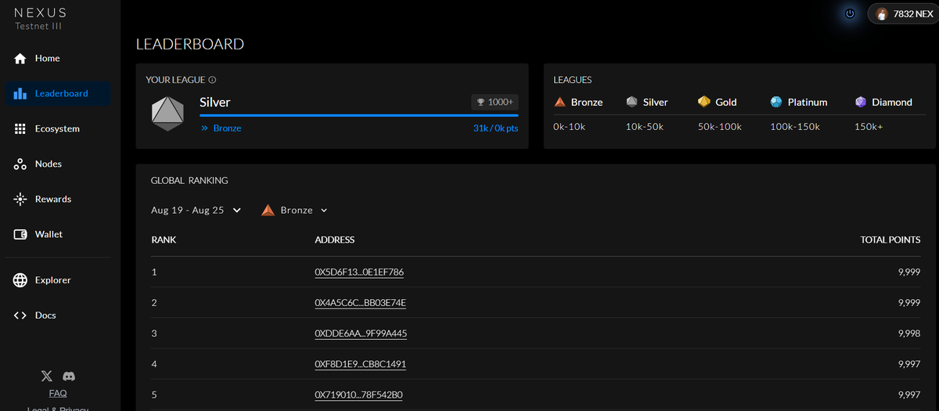939x411 pixels.
Task: Click the 31k / 0k pts text
Action: [495, 128]
